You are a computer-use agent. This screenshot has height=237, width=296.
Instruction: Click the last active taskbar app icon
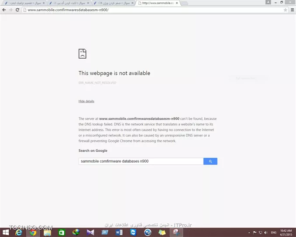[x=176, y=232]
